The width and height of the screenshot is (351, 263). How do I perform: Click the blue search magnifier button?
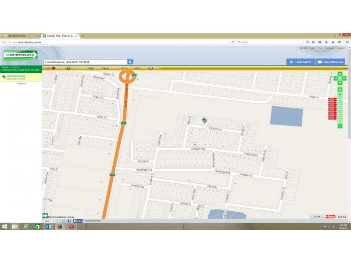130,62
